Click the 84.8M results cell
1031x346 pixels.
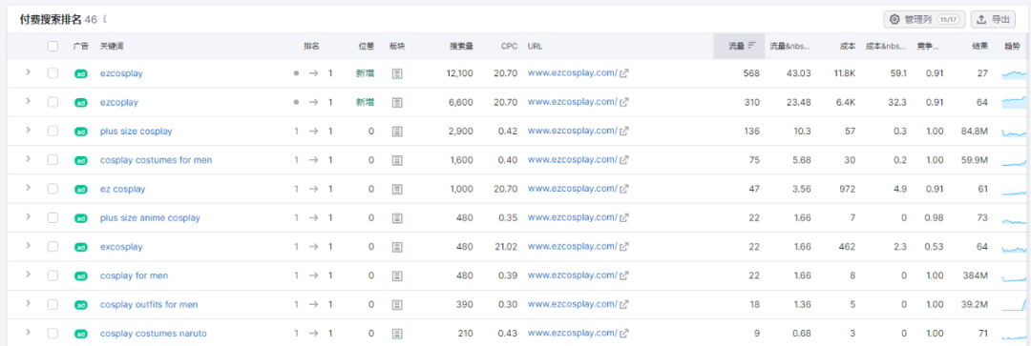(x=975, y=132)
